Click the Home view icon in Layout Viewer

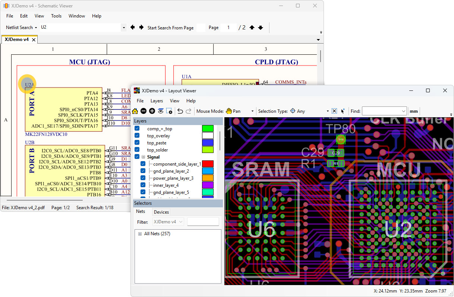[x=135, y=111]
